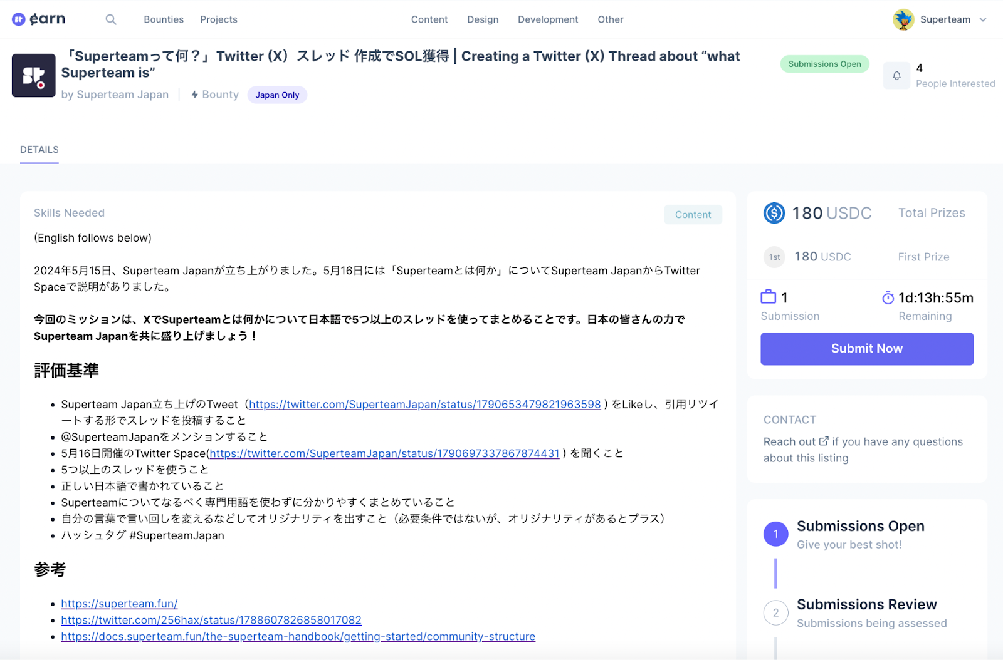Click the Bounty type label

click(220, 95)
